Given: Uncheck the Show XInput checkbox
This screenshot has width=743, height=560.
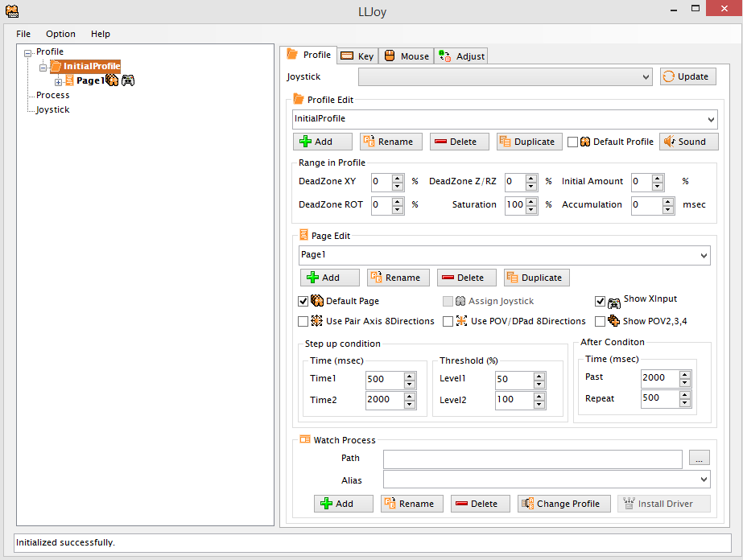Looking at the screenshot, I should pos(600,301).
